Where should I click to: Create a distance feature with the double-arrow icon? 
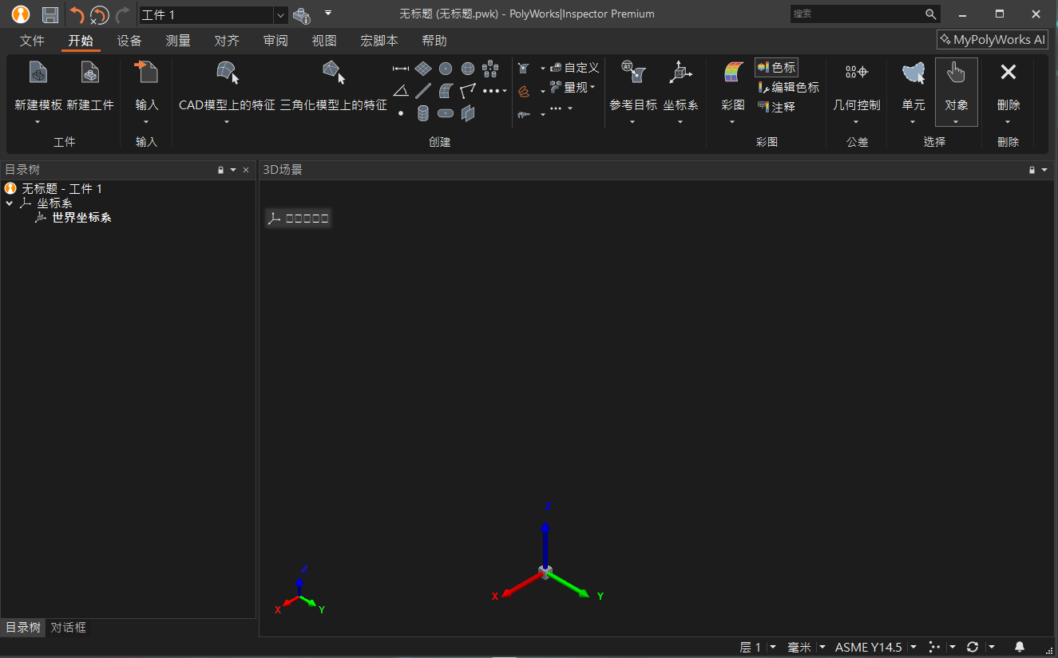tap(401, 69)
